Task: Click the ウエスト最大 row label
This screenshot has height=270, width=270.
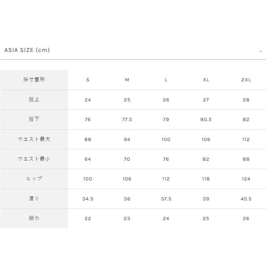Action: pyautogui.click(x=34, y=139)
